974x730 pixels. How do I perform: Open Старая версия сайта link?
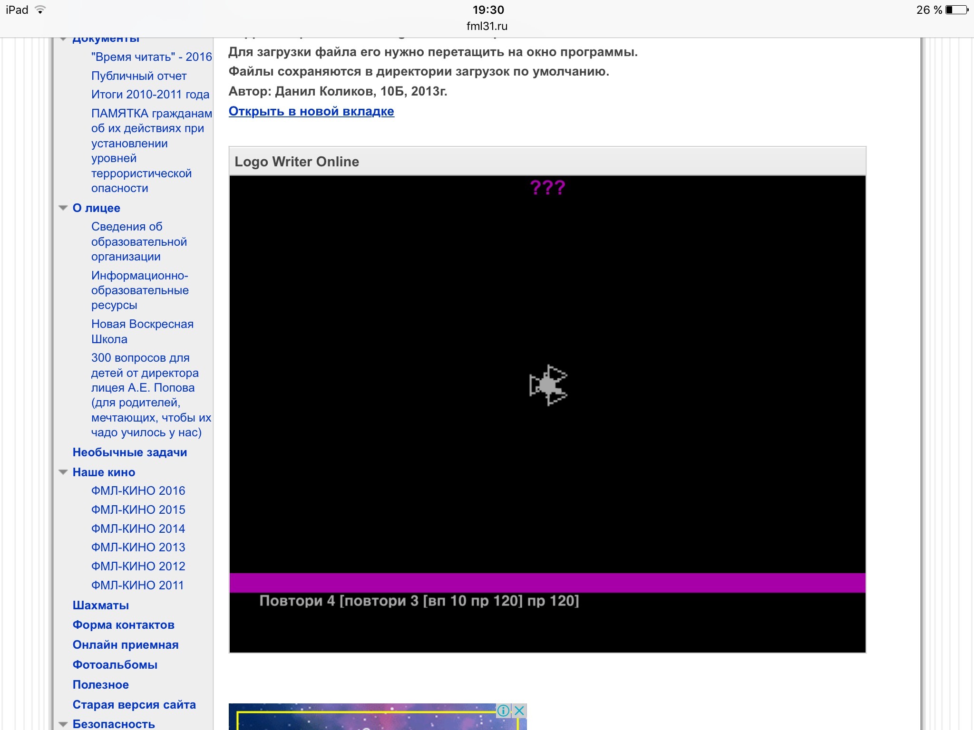134,705
